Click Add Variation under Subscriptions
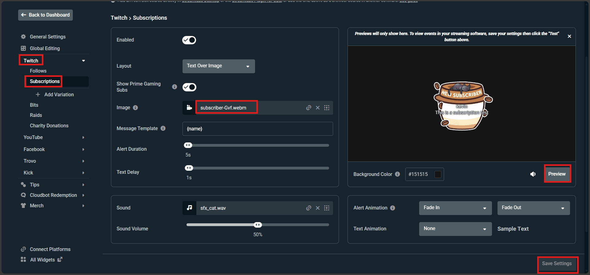The image size is (590, 275). (x=59, y=94)
